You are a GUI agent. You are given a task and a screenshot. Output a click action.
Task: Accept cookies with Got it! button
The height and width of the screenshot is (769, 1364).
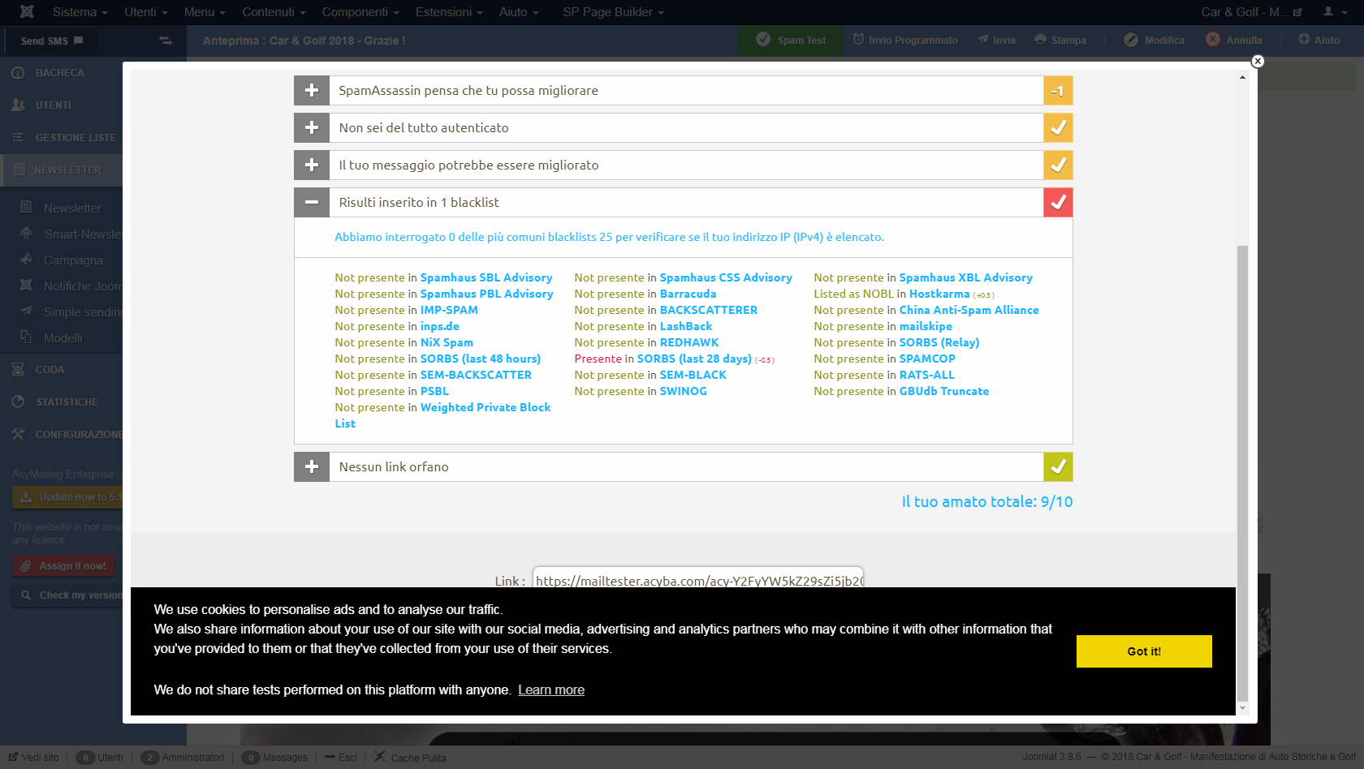point(1144,651)
